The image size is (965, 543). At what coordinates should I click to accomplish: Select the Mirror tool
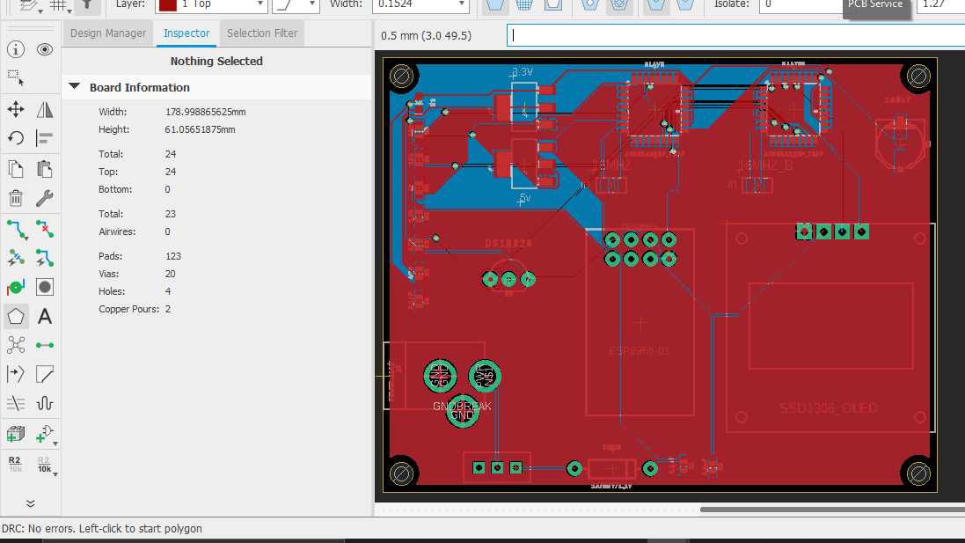coord(45,109)
